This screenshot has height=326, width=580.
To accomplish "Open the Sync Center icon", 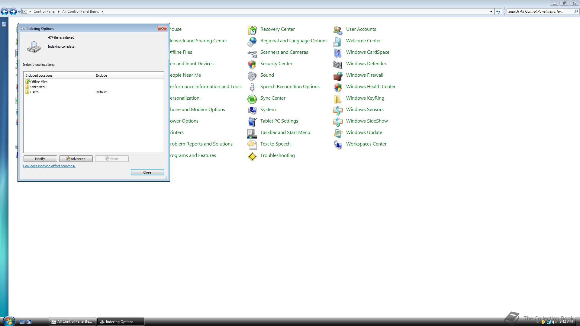I will 252,99.
